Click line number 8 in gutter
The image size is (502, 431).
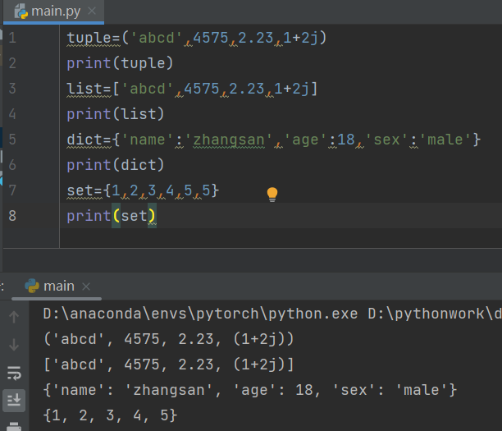(12, 216)
